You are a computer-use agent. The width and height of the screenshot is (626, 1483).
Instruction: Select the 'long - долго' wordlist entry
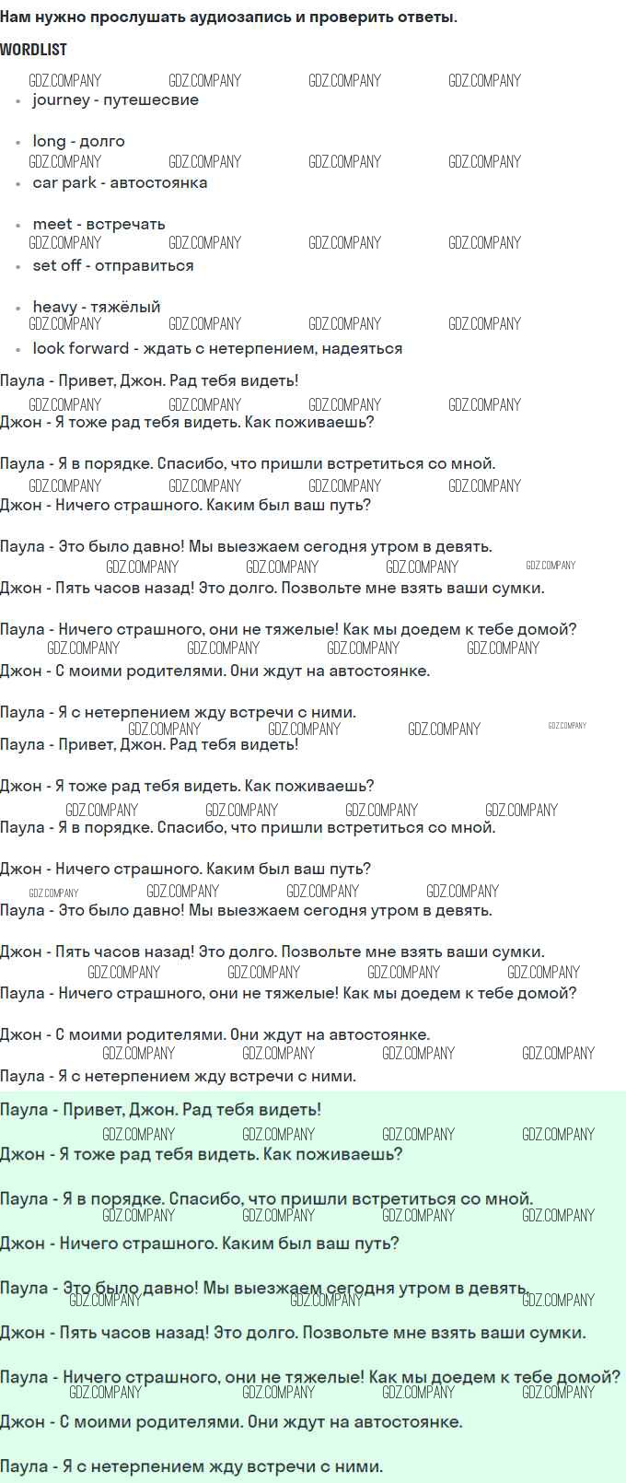point(78,141)
